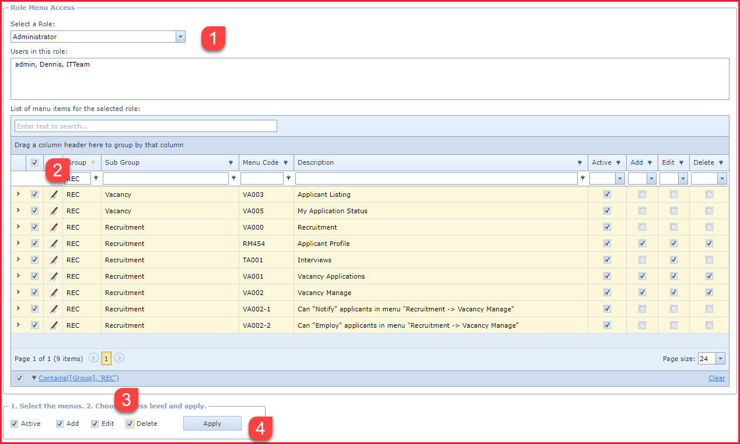Screen dimensions: 740x444
Task: Click filter condition icon beside Description filter box
Action: (x=582, y=179)
